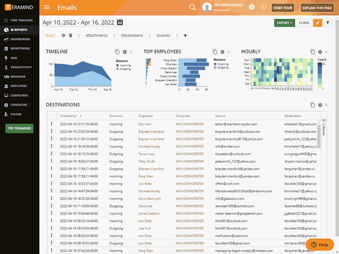Image resolution: width=339 pixels, height=254 pixels.
Task: Delete the Basic tab using trash icon
Action: [71, 35]
